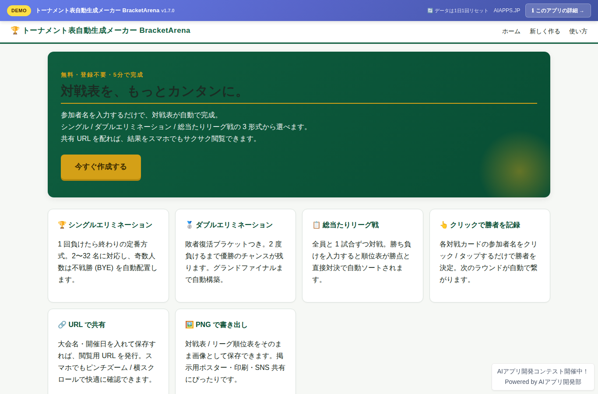598x394 pixels.
Task: Click the chain link icon on URL で共有
Action: coord(62,325)
